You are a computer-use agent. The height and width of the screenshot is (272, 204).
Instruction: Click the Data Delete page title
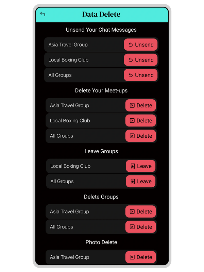click(x=101, y=14)
